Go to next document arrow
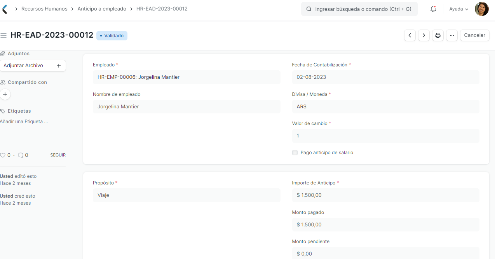Screen dimensions: 495x259 [424, 35]
